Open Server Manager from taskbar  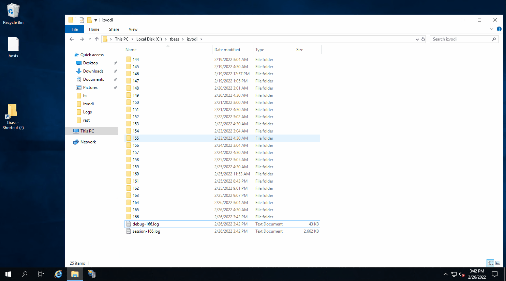coord(92,274)
